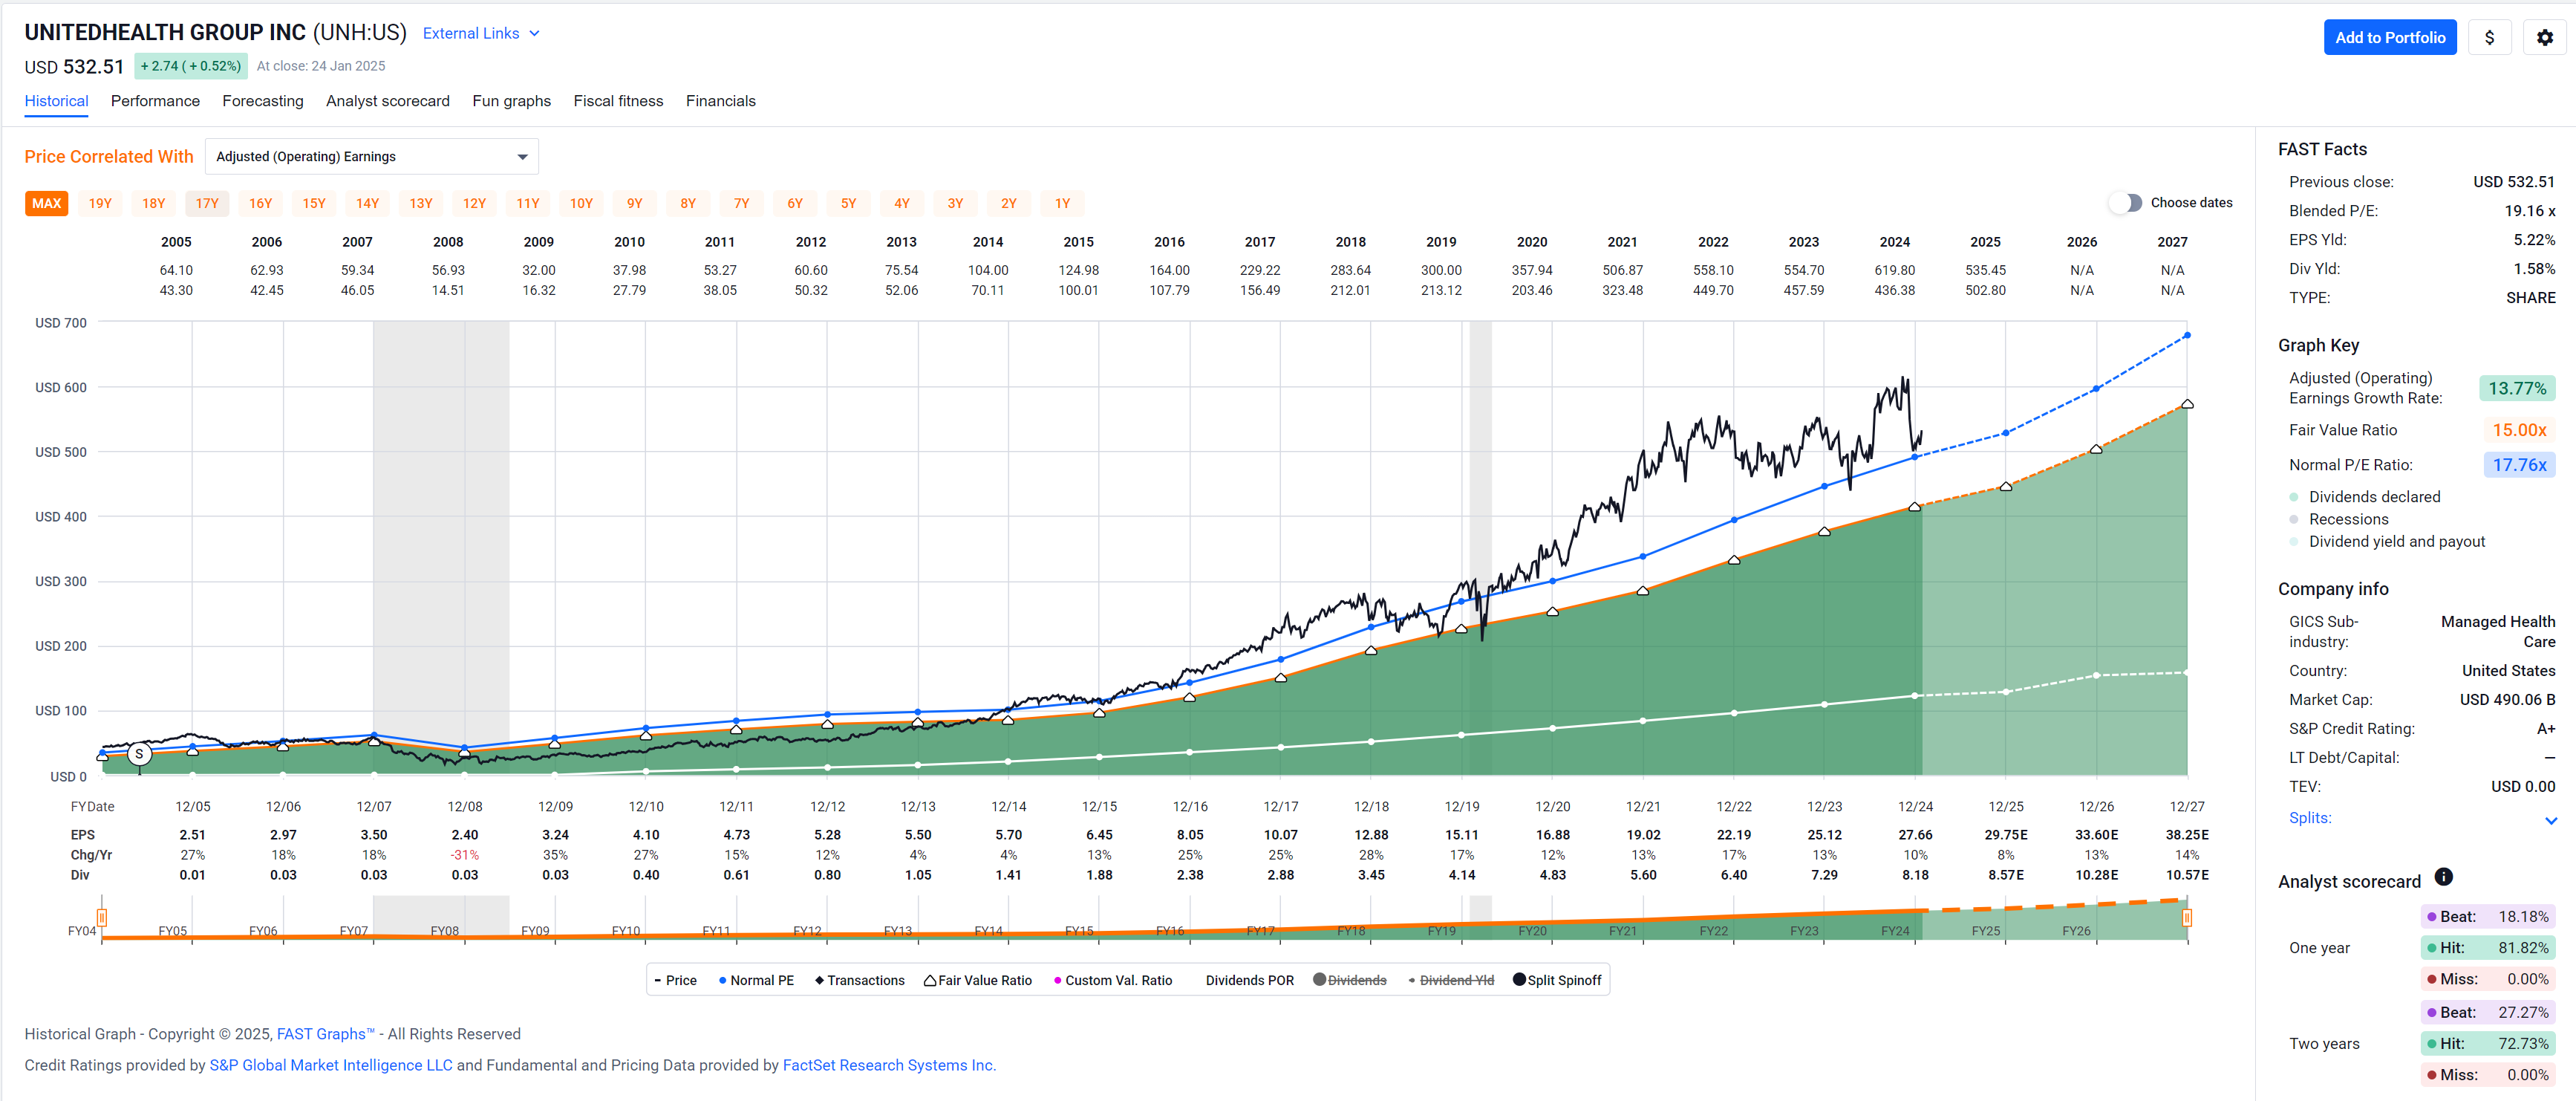Select the MAX time range
This screenshot has width=2576, height=1101.
coord(46,204)
